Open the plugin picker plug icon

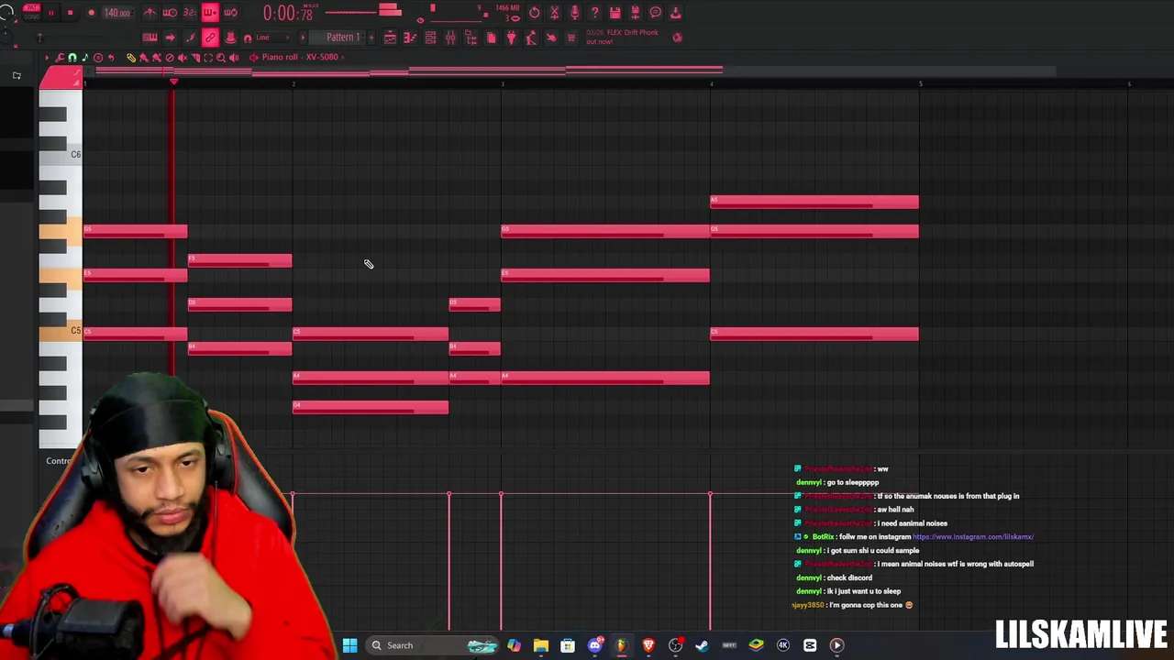[x=511, y=38]
